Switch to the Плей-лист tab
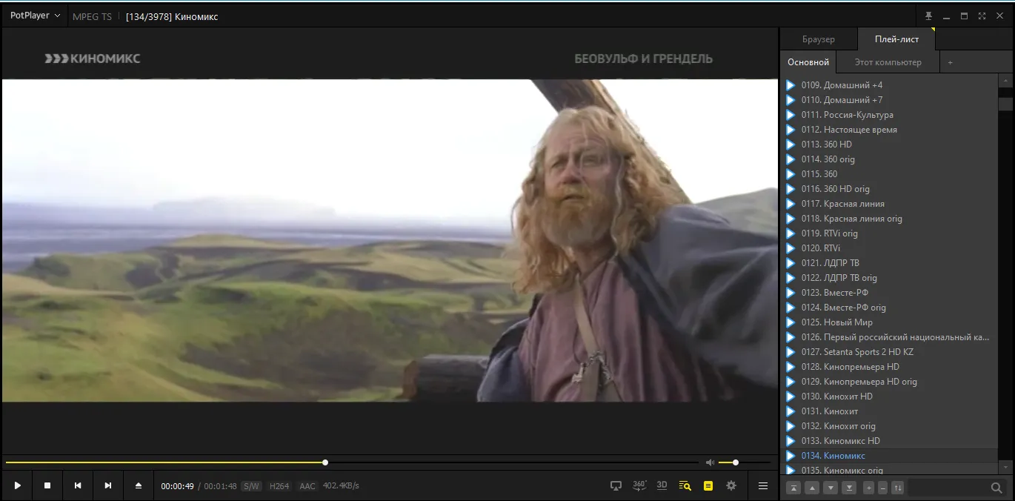This screenshot has width=1015, height=501. coord(896,39)
